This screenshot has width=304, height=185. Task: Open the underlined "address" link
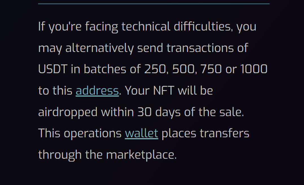click(x=97, y=91)
